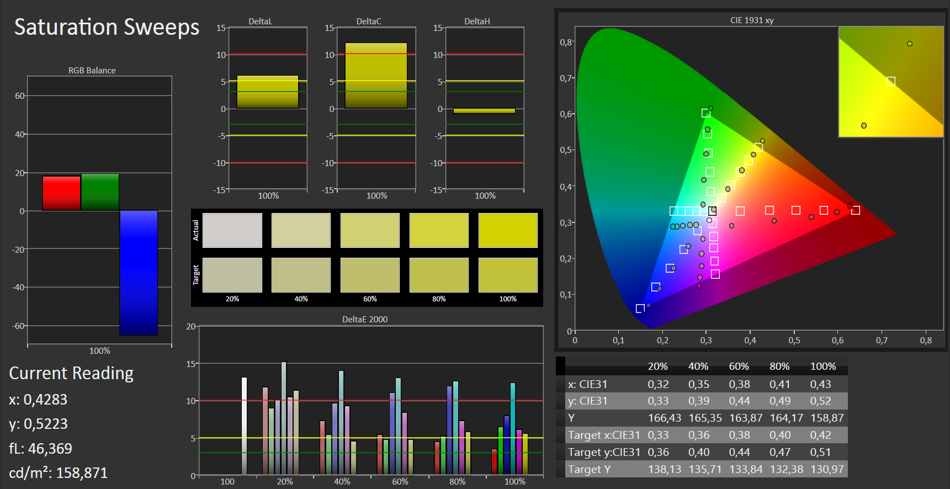
Task: Select the Actual 100% yellow swatch
Action: tap(508, 230)
